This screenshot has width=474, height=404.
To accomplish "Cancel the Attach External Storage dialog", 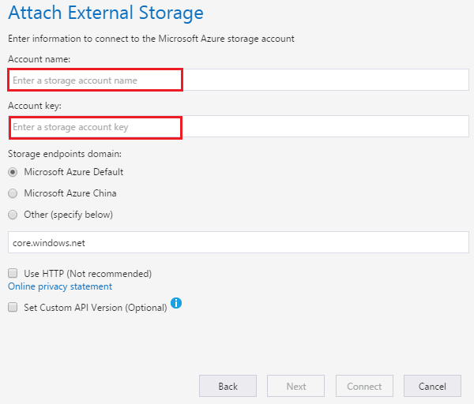I will (x=432, y=386).
